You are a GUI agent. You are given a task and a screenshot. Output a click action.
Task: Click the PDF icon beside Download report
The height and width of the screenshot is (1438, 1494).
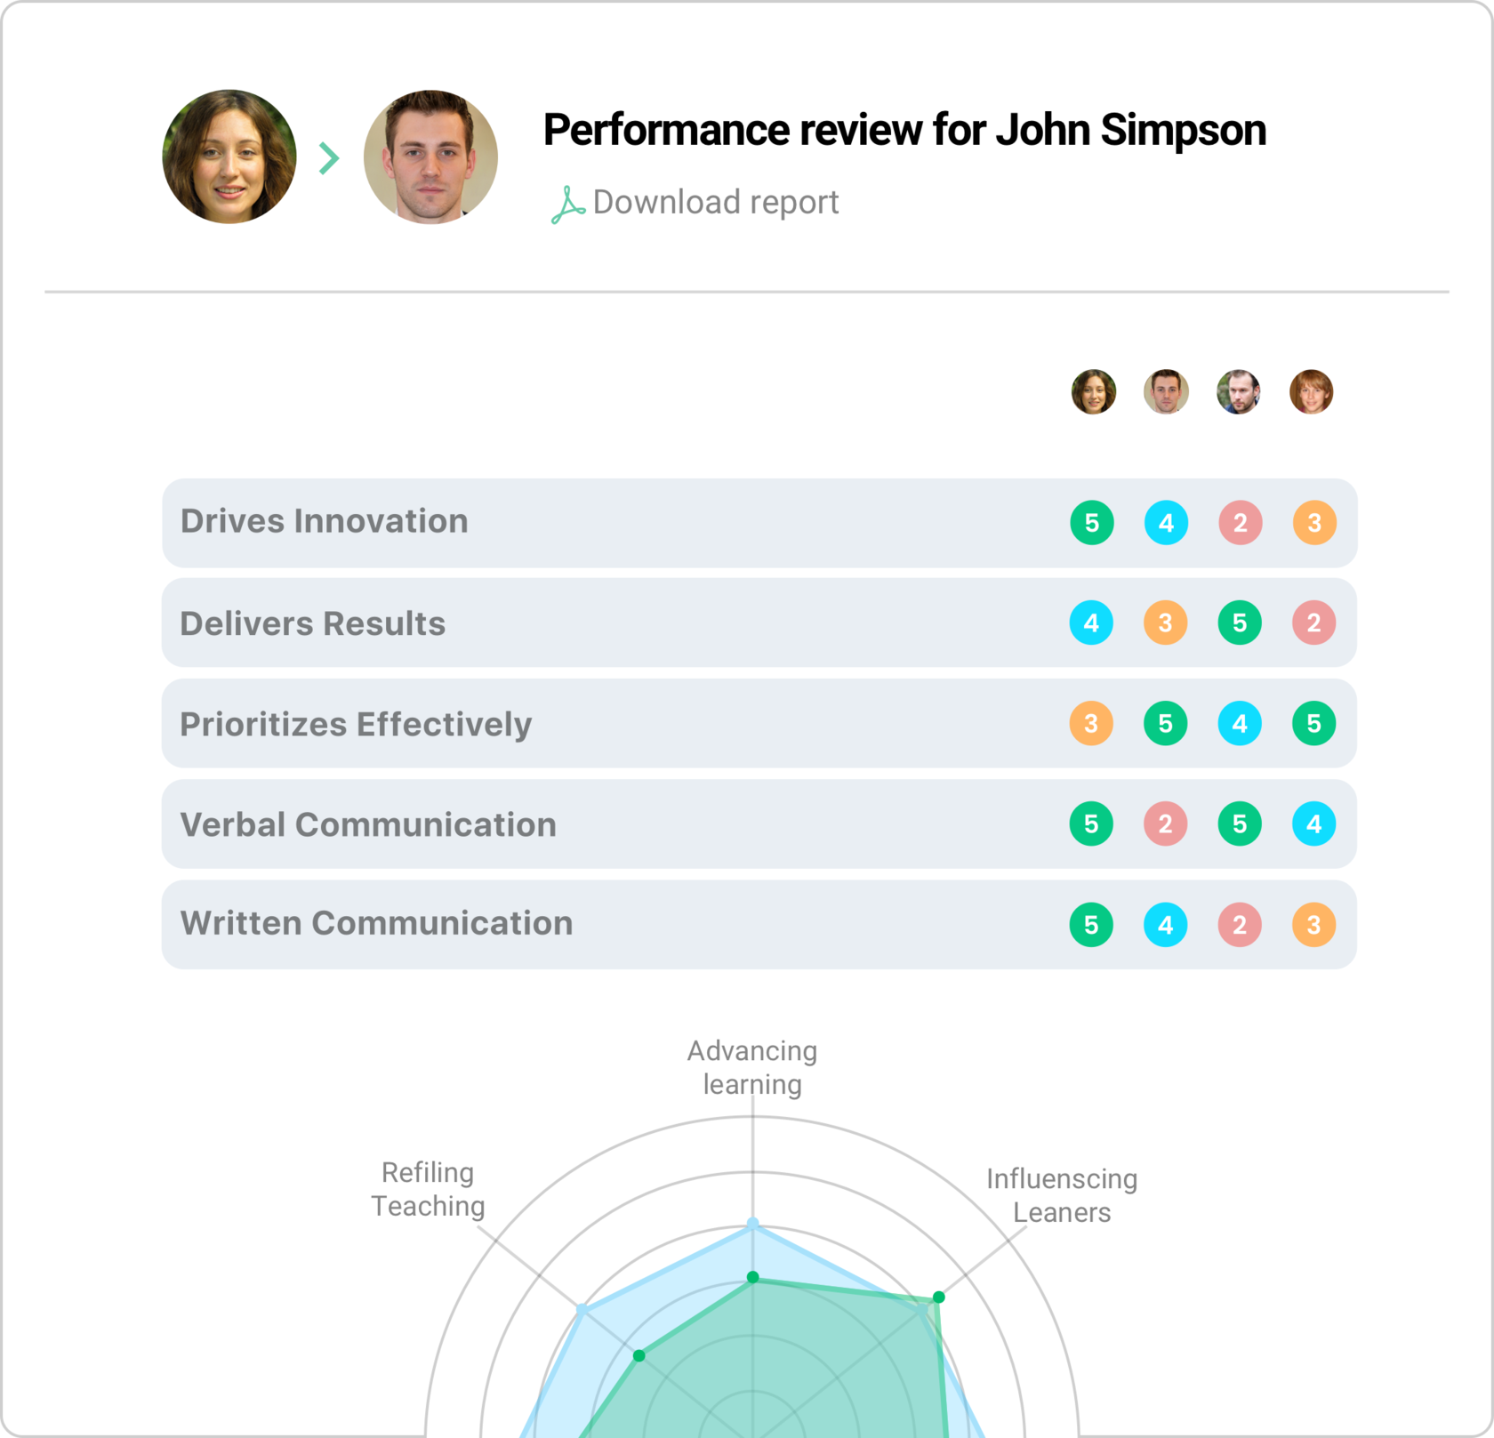(566, 205)
